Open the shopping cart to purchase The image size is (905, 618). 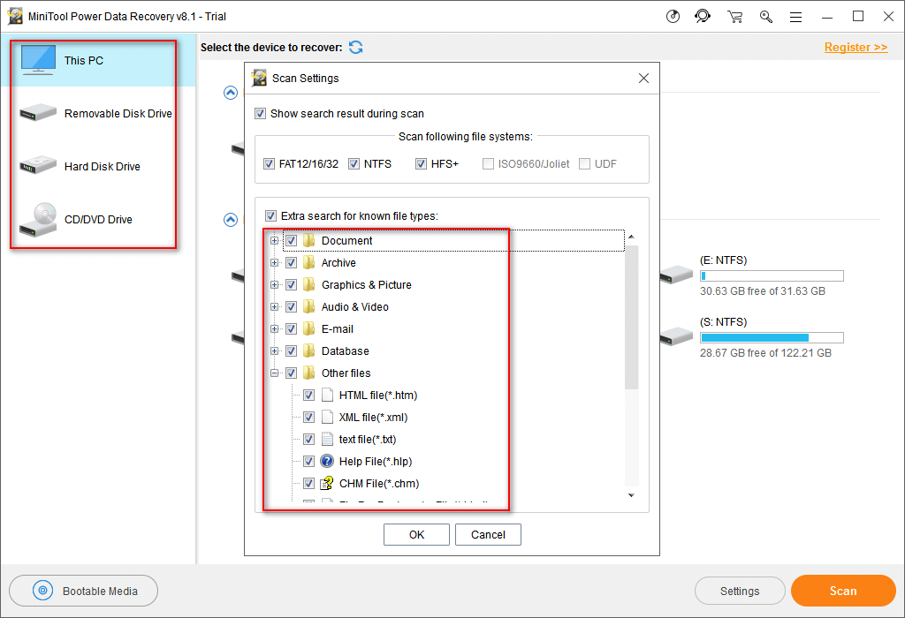[734, 16]
